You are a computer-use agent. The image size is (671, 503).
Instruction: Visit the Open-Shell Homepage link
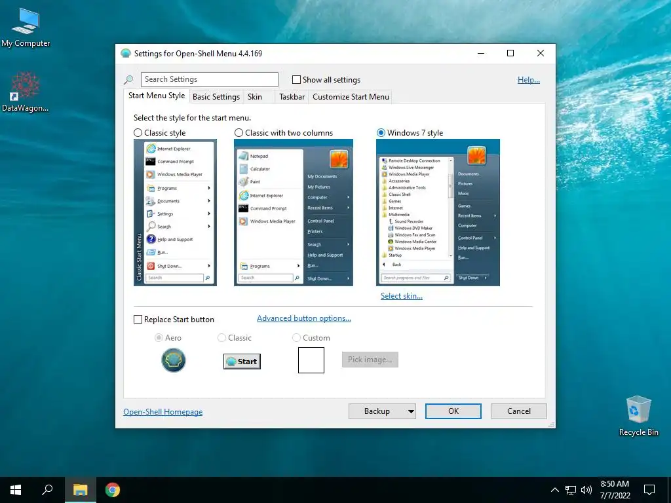tap(163, 412)
